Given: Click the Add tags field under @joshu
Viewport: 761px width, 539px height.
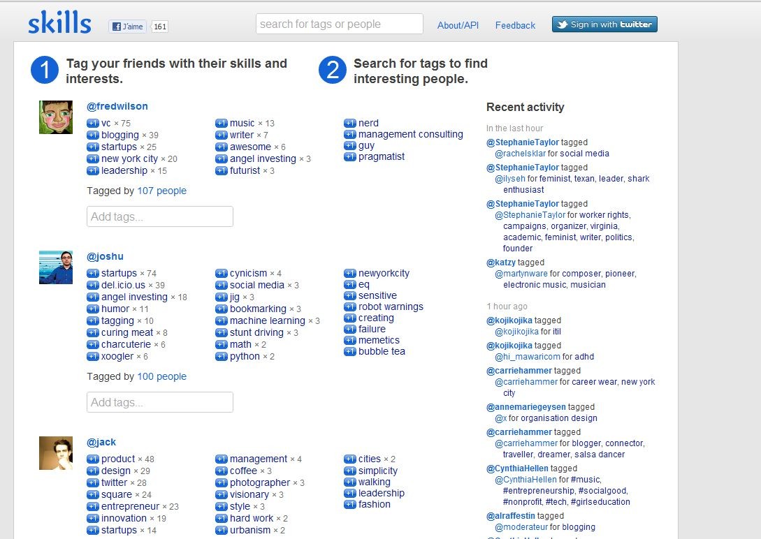Looking at the screenshot, I should [x=159, y=402].
